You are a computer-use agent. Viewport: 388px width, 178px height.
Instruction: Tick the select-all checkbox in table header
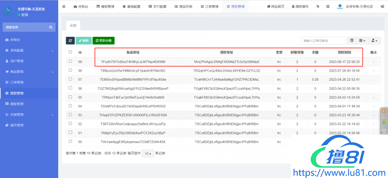70,52
